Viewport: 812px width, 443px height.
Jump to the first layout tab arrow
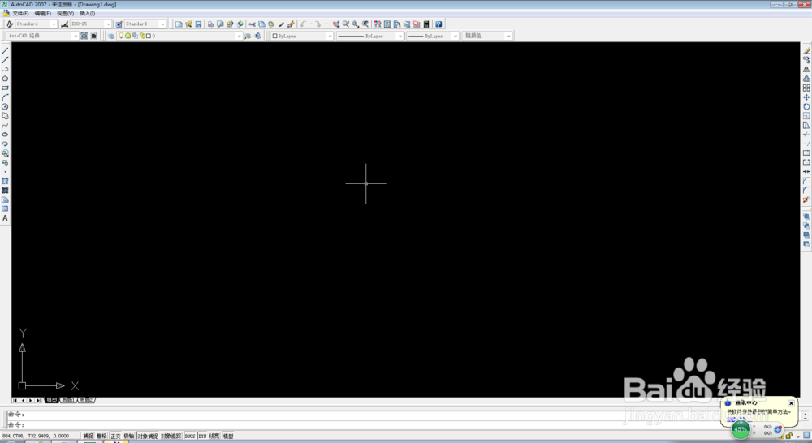point(15,400)
